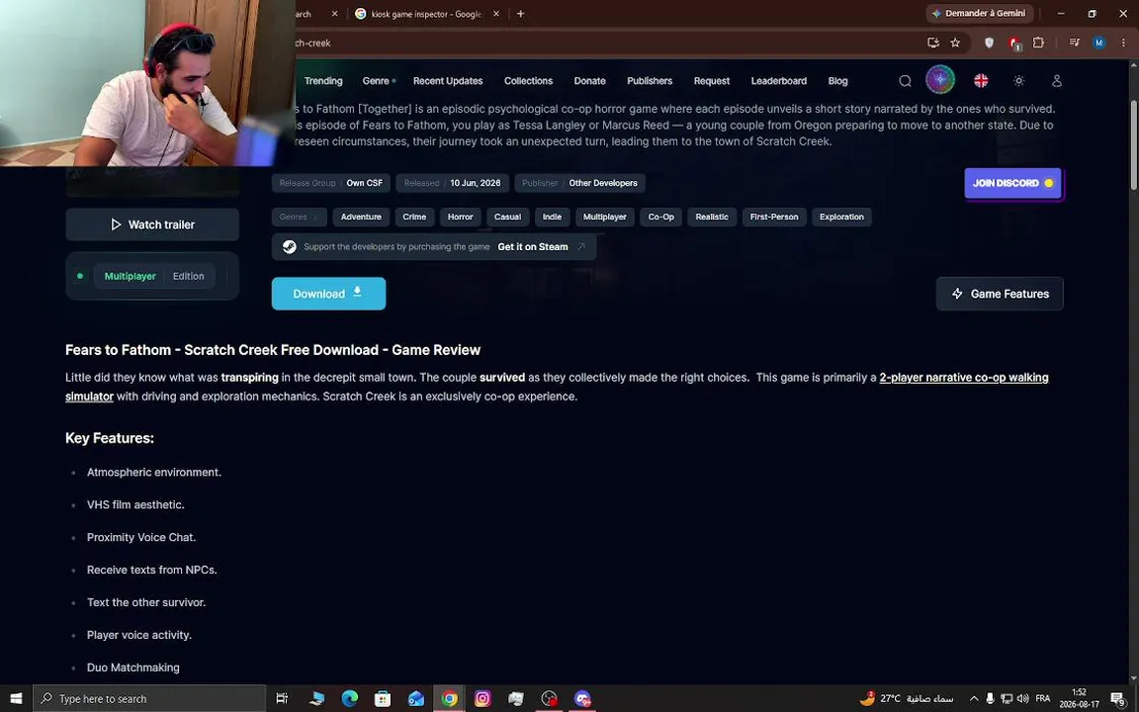Image resolution: width=1139 pixels, height=712 pixels.
Task: Open the Extensions puzzle-piece menu
Action: coord(1039,43)
